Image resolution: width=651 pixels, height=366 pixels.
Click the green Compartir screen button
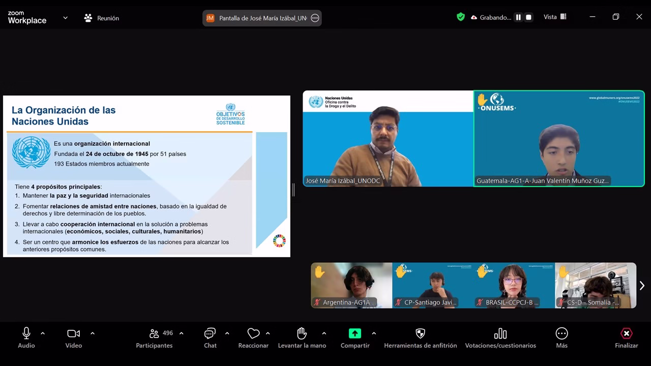click(x=354, y=333)
